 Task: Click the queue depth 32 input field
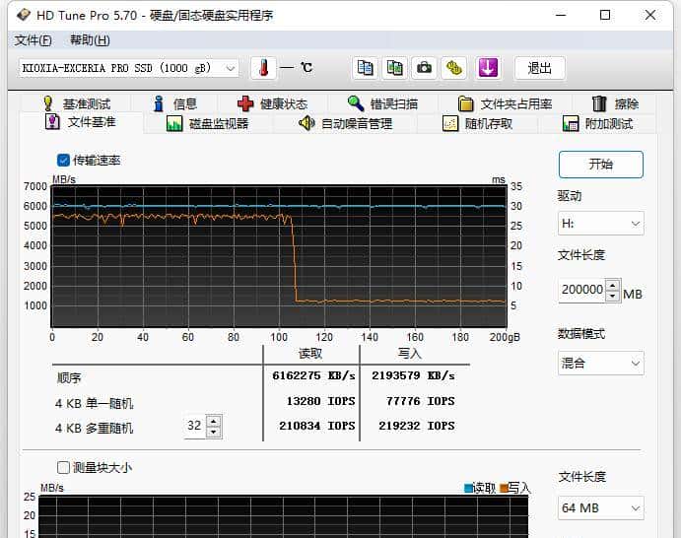pos(195,426)
